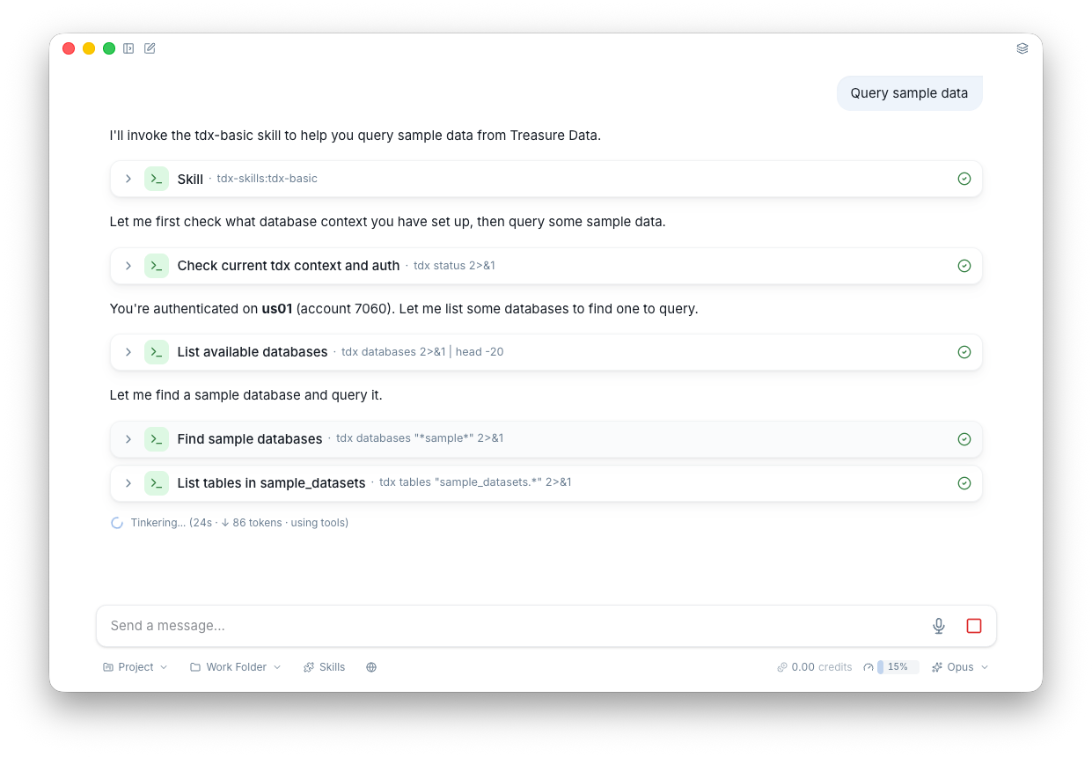Expand the Find sample databases tool call
This screenshot has width=1092, height=757.
pos(128,438)
